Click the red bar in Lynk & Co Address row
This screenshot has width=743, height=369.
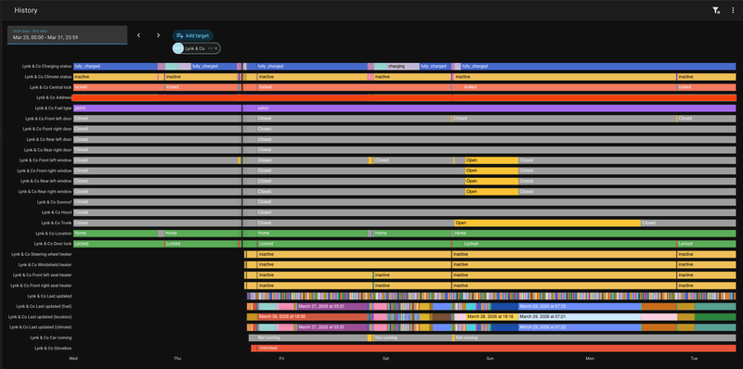(404, 97)
